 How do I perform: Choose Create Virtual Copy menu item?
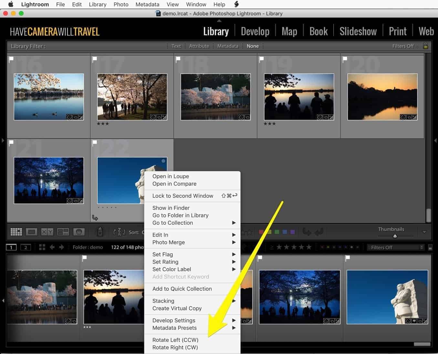point(192,308)
